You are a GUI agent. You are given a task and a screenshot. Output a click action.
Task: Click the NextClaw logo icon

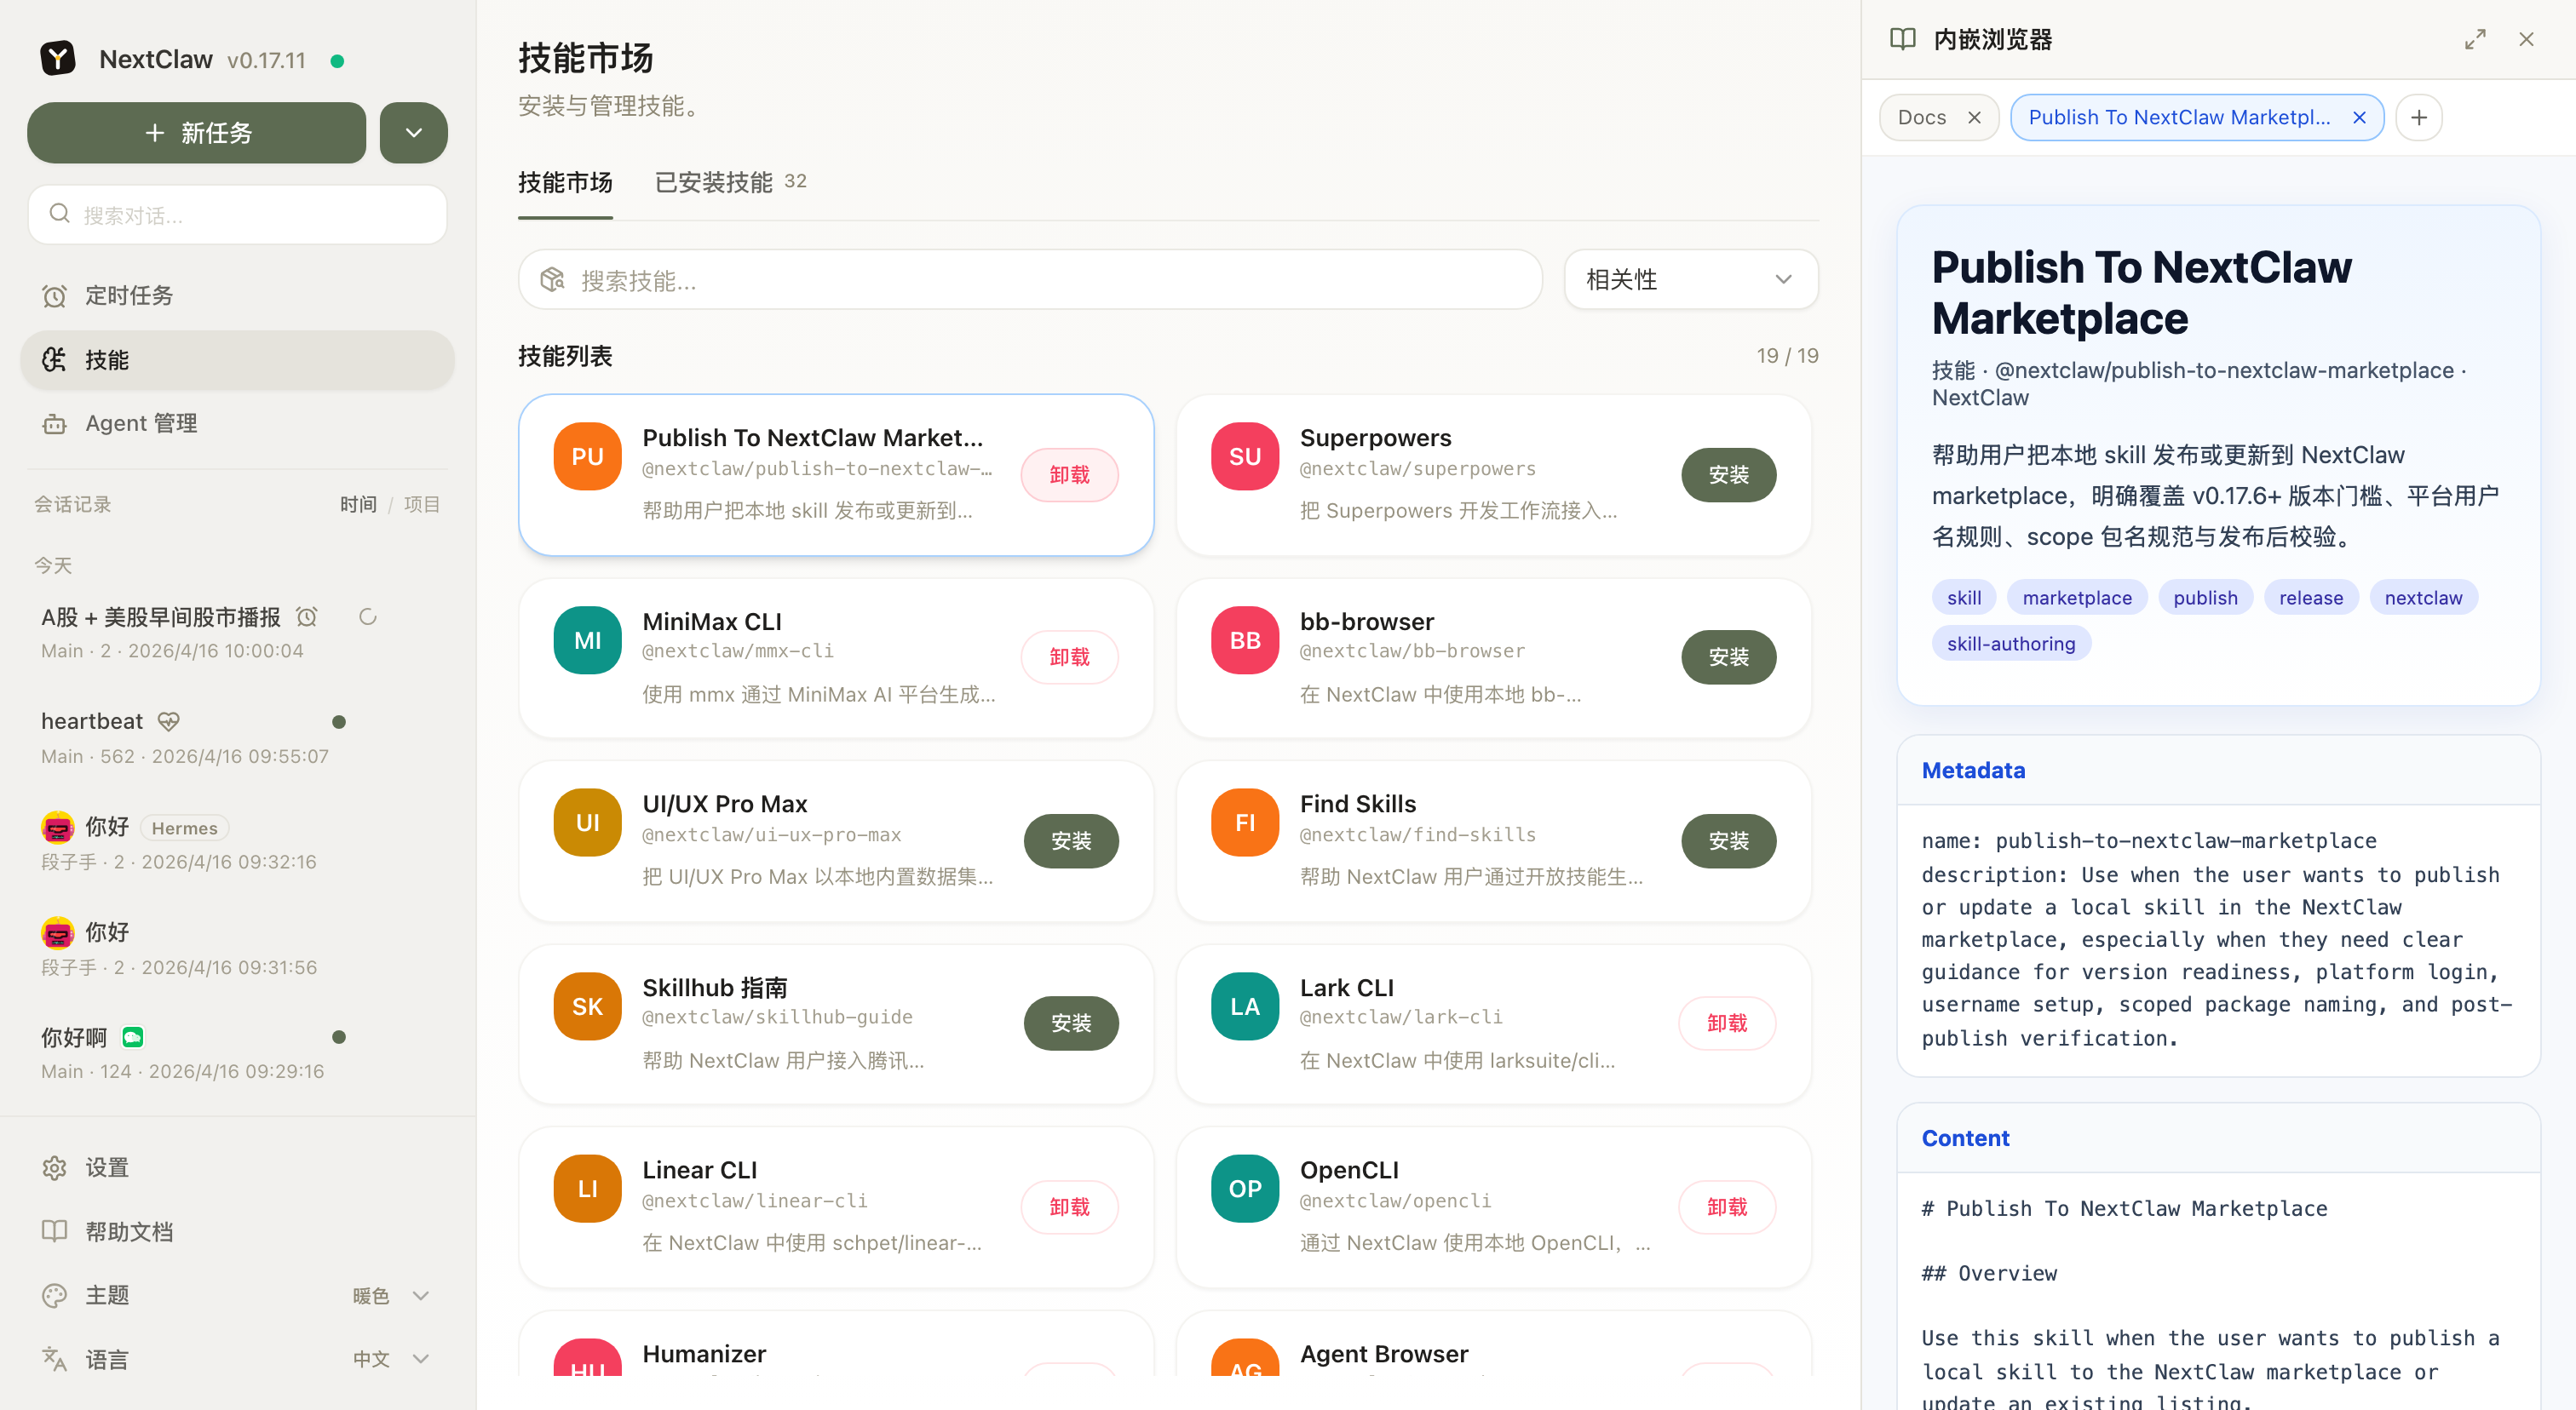[58, 59]
